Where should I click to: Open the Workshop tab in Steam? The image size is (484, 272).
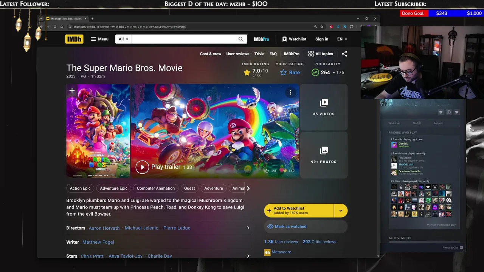click(x=394, y=123)
